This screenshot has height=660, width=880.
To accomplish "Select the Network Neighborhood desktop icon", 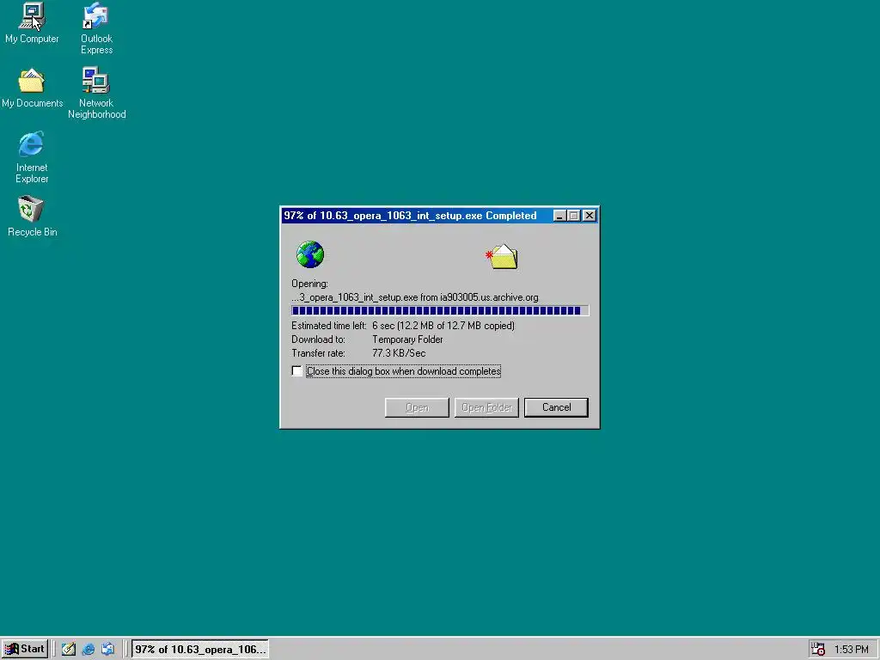I will [96, 93].
